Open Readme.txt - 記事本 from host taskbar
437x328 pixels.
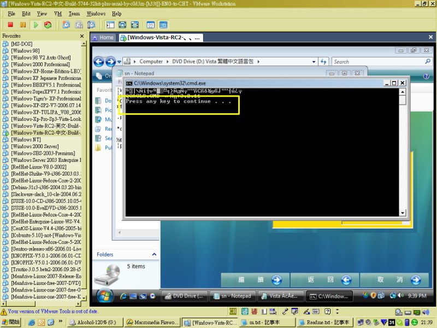pos(325,323)
